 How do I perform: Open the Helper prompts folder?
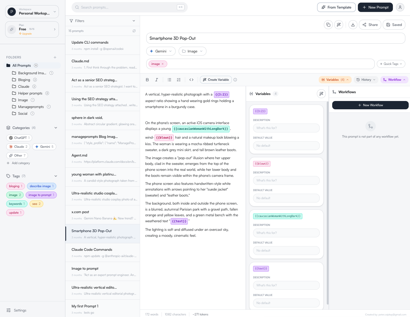(x=30, y=93)
